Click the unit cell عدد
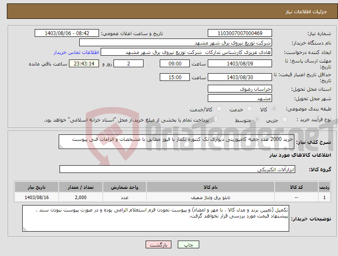This screenshot has width=338, height=256. pos(125,197)
